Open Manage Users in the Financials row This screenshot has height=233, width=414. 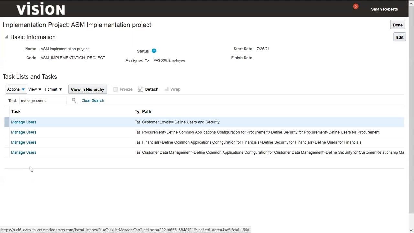pos(24,142)
